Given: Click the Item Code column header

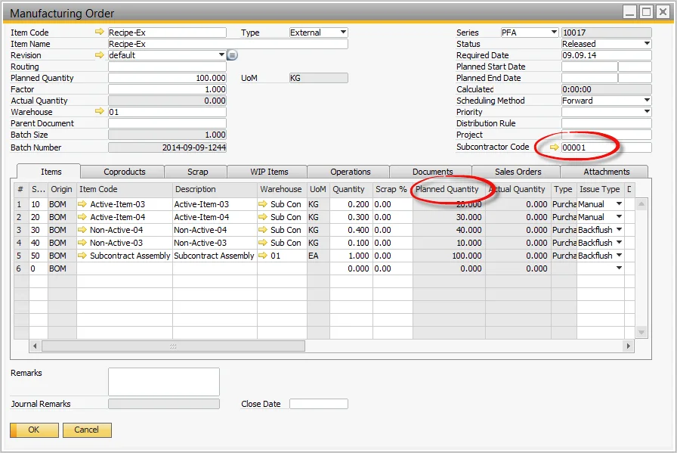Looking at the screenshot, I should 125,189.
